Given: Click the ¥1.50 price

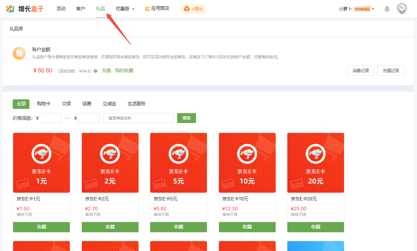Looking at the screenshot, I should click(23, 209).
